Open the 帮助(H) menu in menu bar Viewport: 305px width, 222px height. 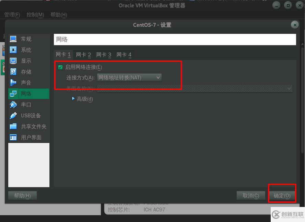pyautogui.click(x=59, y=15)
